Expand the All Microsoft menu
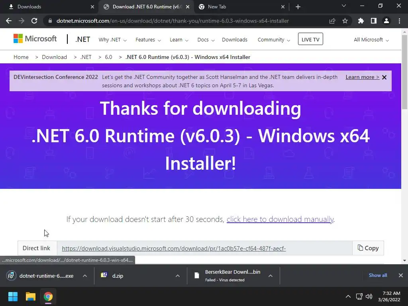Viewport: 408px width, 306px height. (x=371, y=40)
